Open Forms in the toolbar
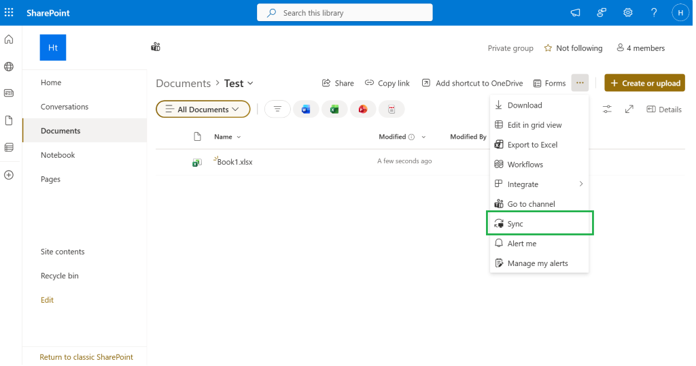 (x=549, y=83)
